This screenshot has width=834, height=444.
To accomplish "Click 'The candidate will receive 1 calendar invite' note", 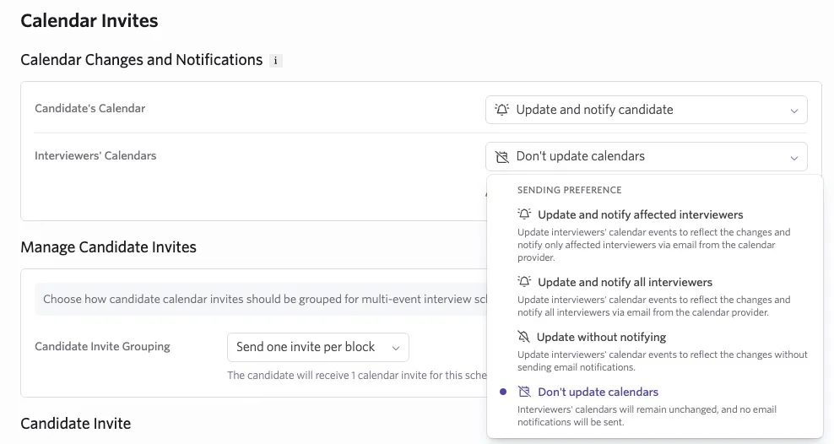I will pos(357,376).
